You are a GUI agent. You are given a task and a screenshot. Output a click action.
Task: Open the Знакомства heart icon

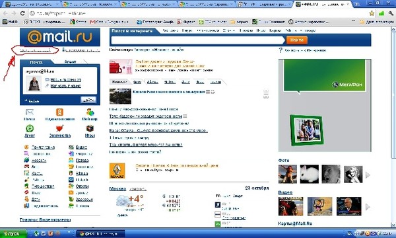59,128
